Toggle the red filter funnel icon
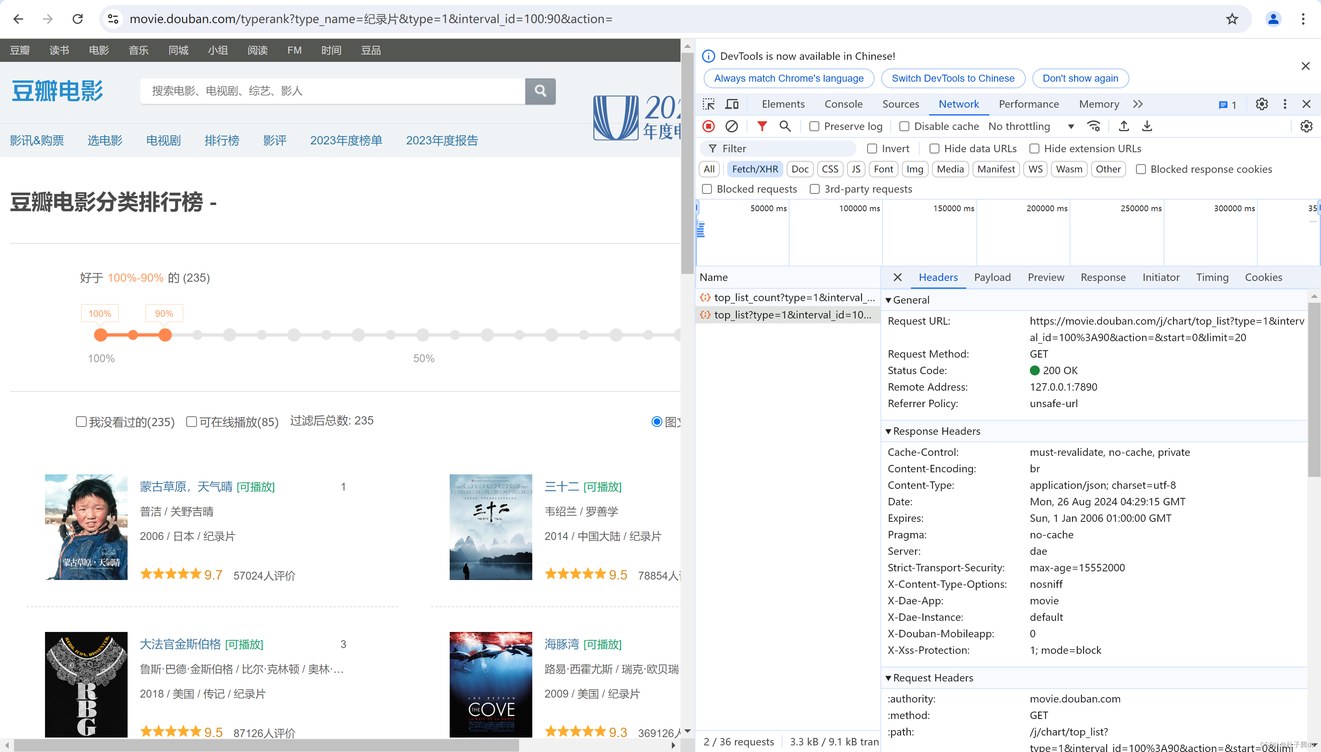The height and width of the screenshot is (752, 1321). click(x=762, y=127)
